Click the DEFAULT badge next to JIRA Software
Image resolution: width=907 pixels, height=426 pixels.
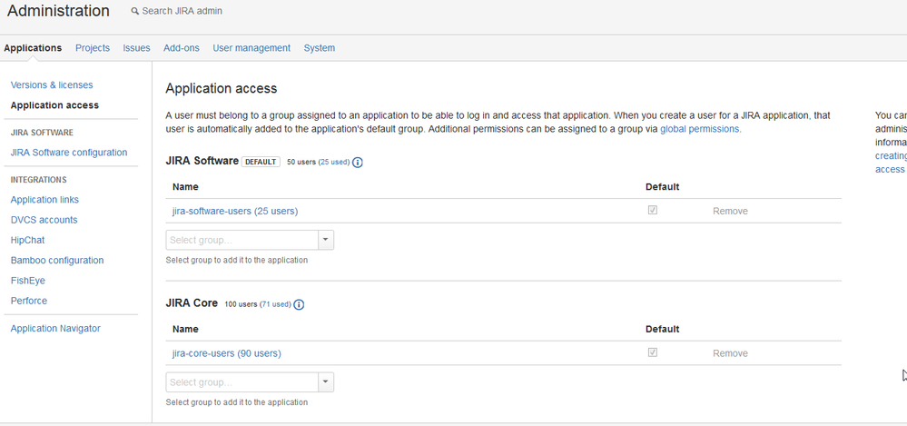point(261,162)
